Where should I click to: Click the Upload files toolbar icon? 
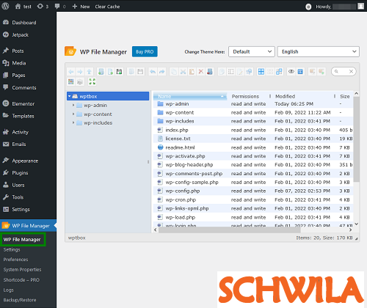pos(119,72)
